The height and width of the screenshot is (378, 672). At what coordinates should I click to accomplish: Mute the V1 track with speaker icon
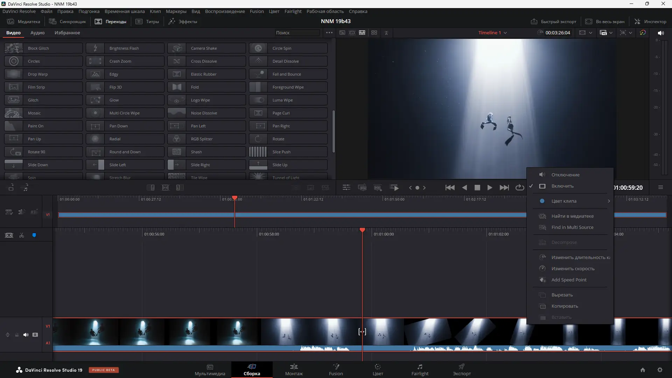[x=26, y=335]
